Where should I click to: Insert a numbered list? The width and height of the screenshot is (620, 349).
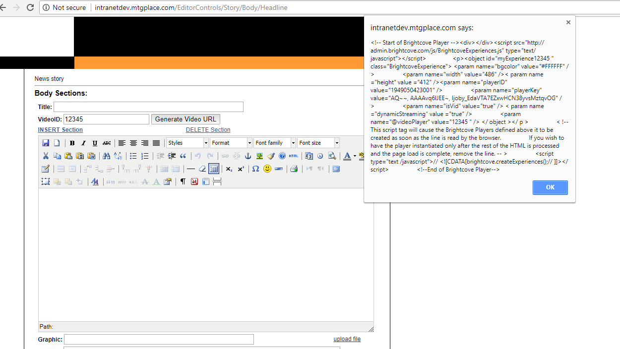(144, 156)
